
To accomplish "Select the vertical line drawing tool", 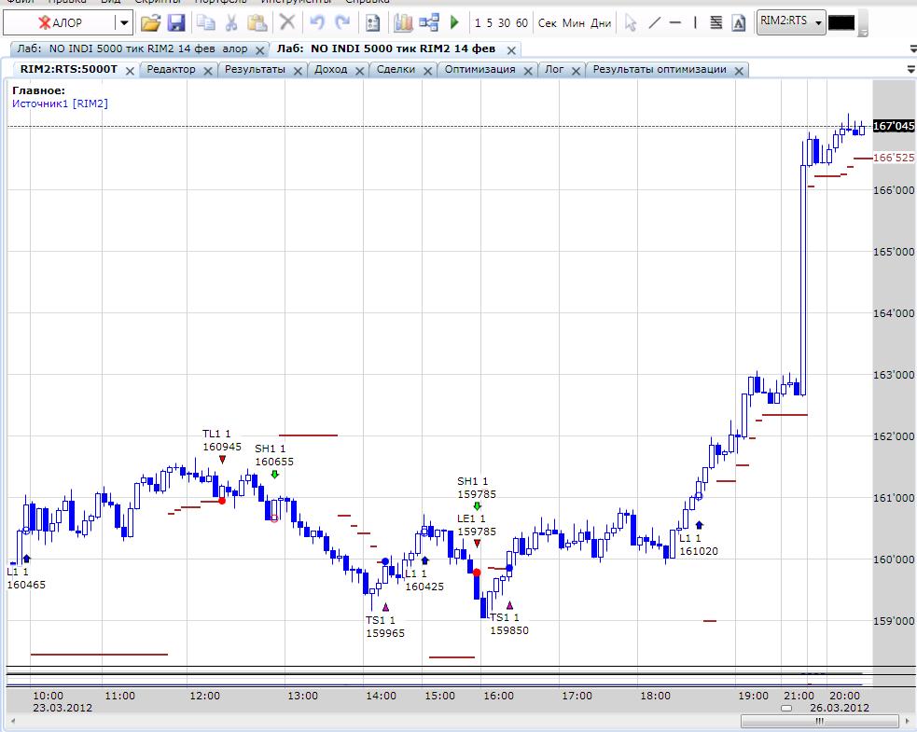I will click(x=695, y=23).
